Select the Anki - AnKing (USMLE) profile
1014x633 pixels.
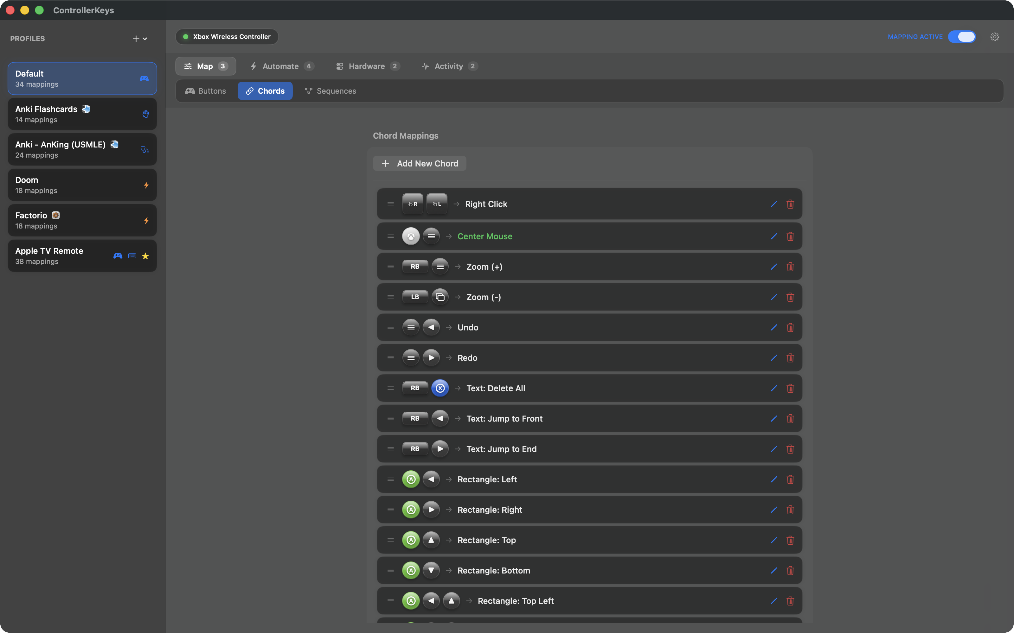(82, 149)
